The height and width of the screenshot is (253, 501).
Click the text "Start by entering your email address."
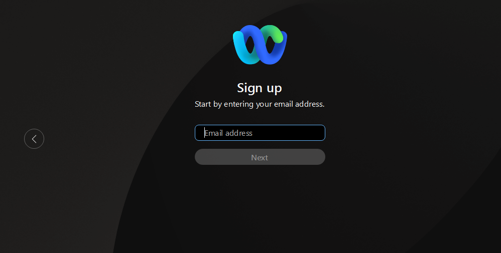[x=260, y=104]
